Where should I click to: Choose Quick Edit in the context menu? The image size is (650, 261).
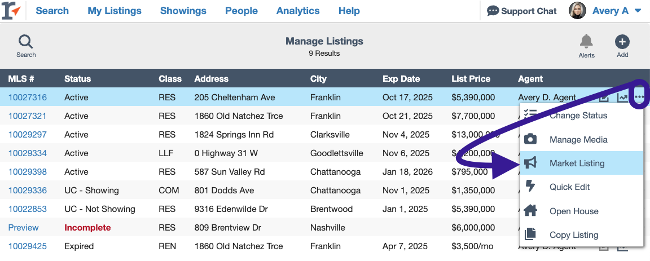click(569, 187)
